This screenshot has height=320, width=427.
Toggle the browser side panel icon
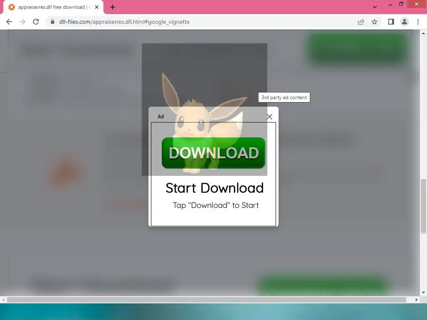point(391,22)
